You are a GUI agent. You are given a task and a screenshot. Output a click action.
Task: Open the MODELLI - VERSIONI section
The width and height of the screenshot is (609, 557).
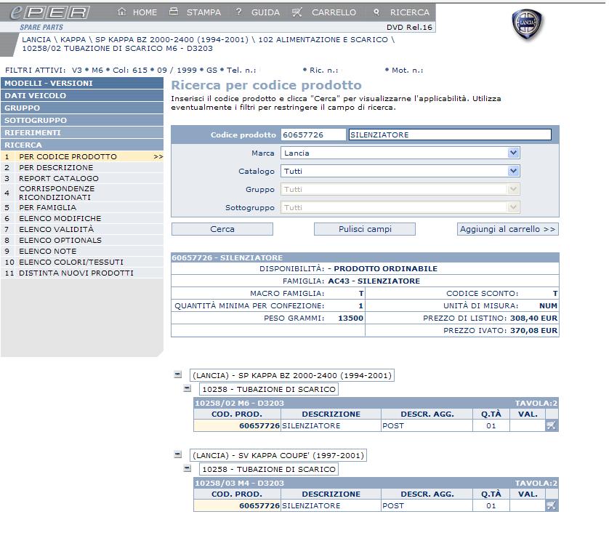[82, 83]
